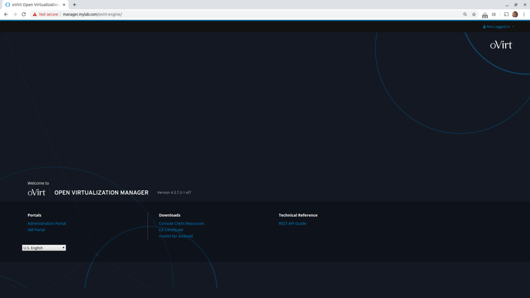Minimize the browser window

507,5
